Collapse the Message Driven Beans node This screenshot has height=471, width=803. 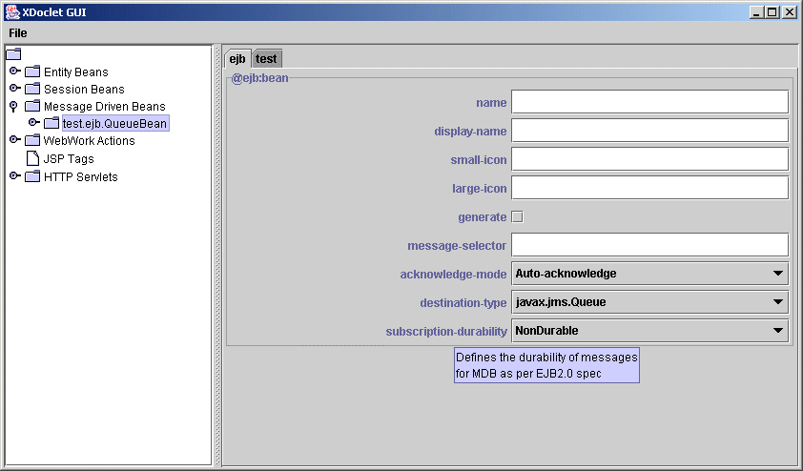pyautogui.click(x=13, y=106)
